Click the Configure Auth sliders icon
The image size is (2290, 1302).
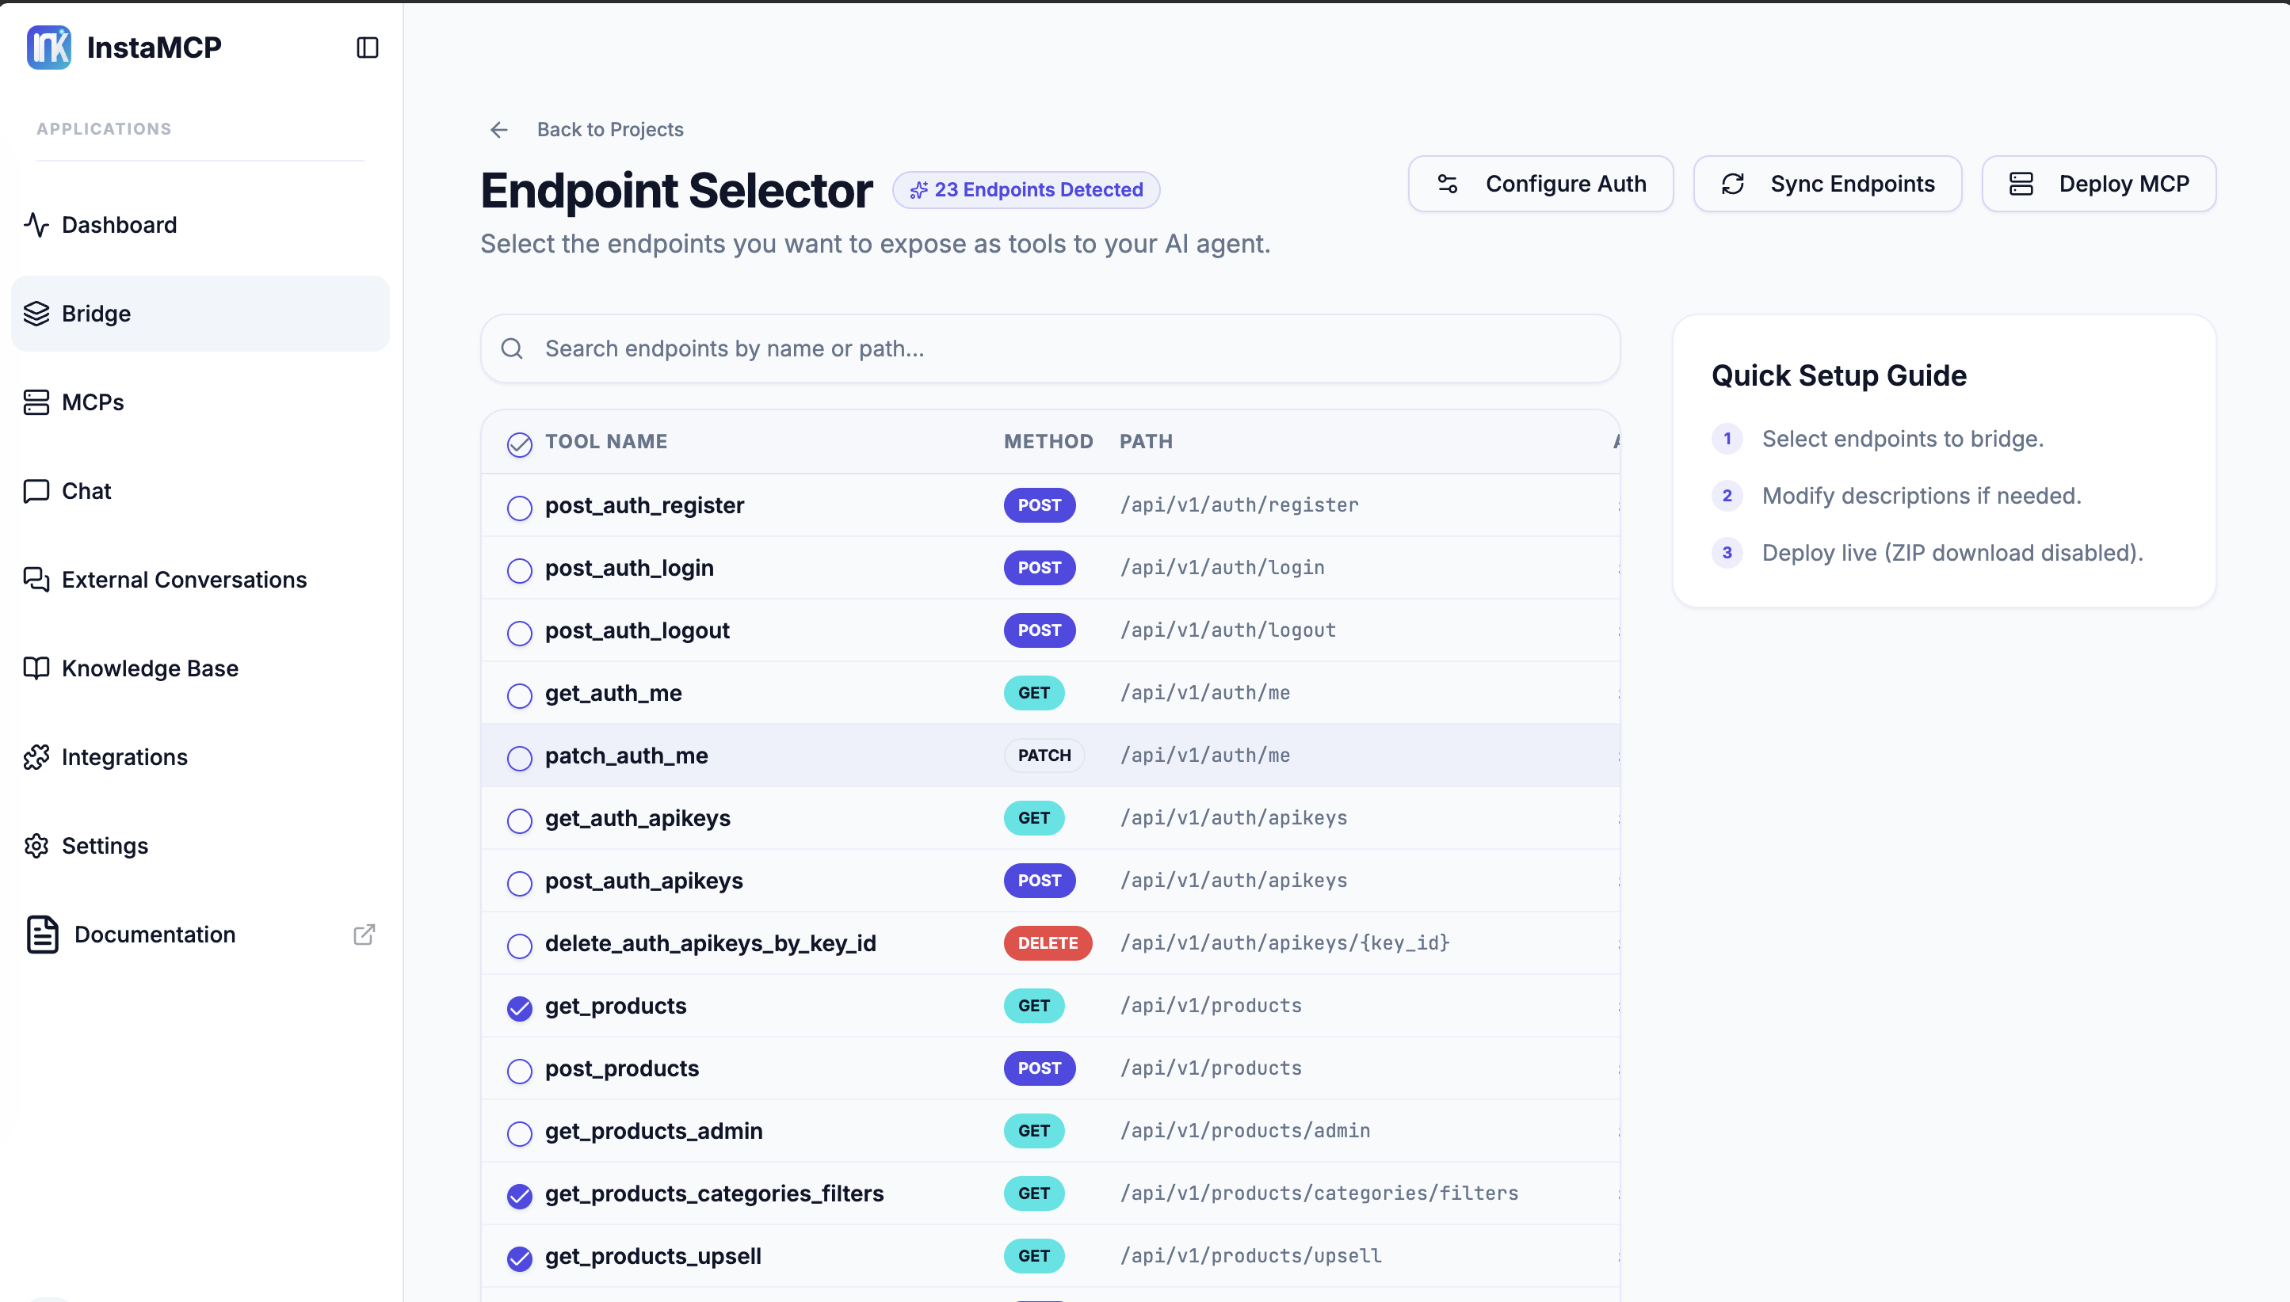click(x=1448, y=185)
